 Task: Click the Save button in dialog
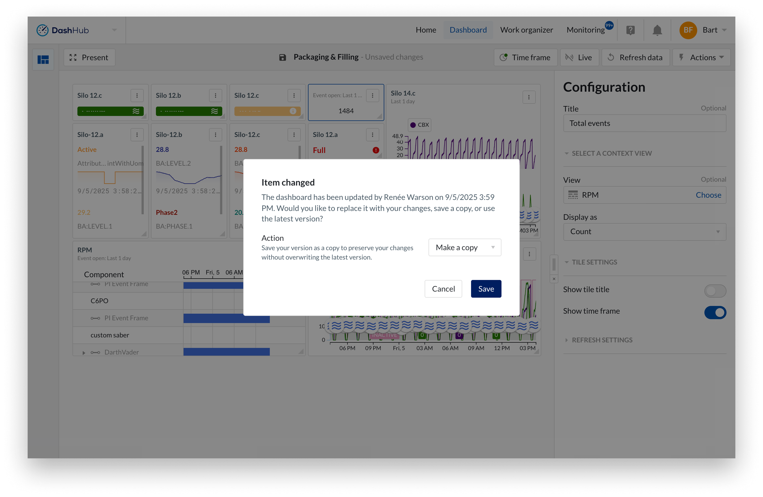(486, 289)
